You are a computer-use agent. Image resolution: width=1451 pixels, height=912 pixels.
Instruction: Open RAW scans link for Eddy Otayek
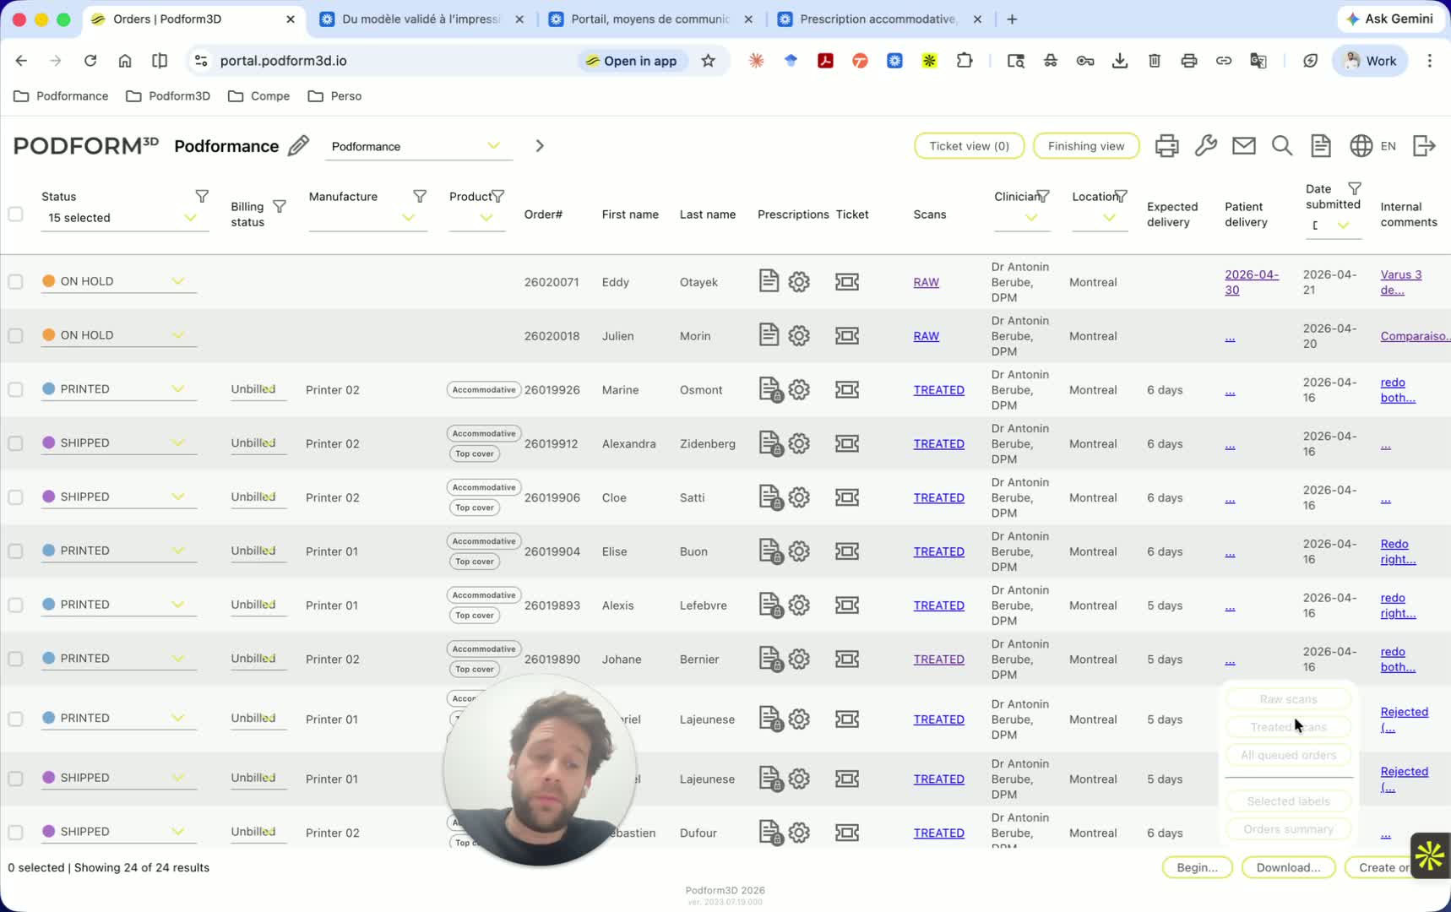[x=926, y=282]
